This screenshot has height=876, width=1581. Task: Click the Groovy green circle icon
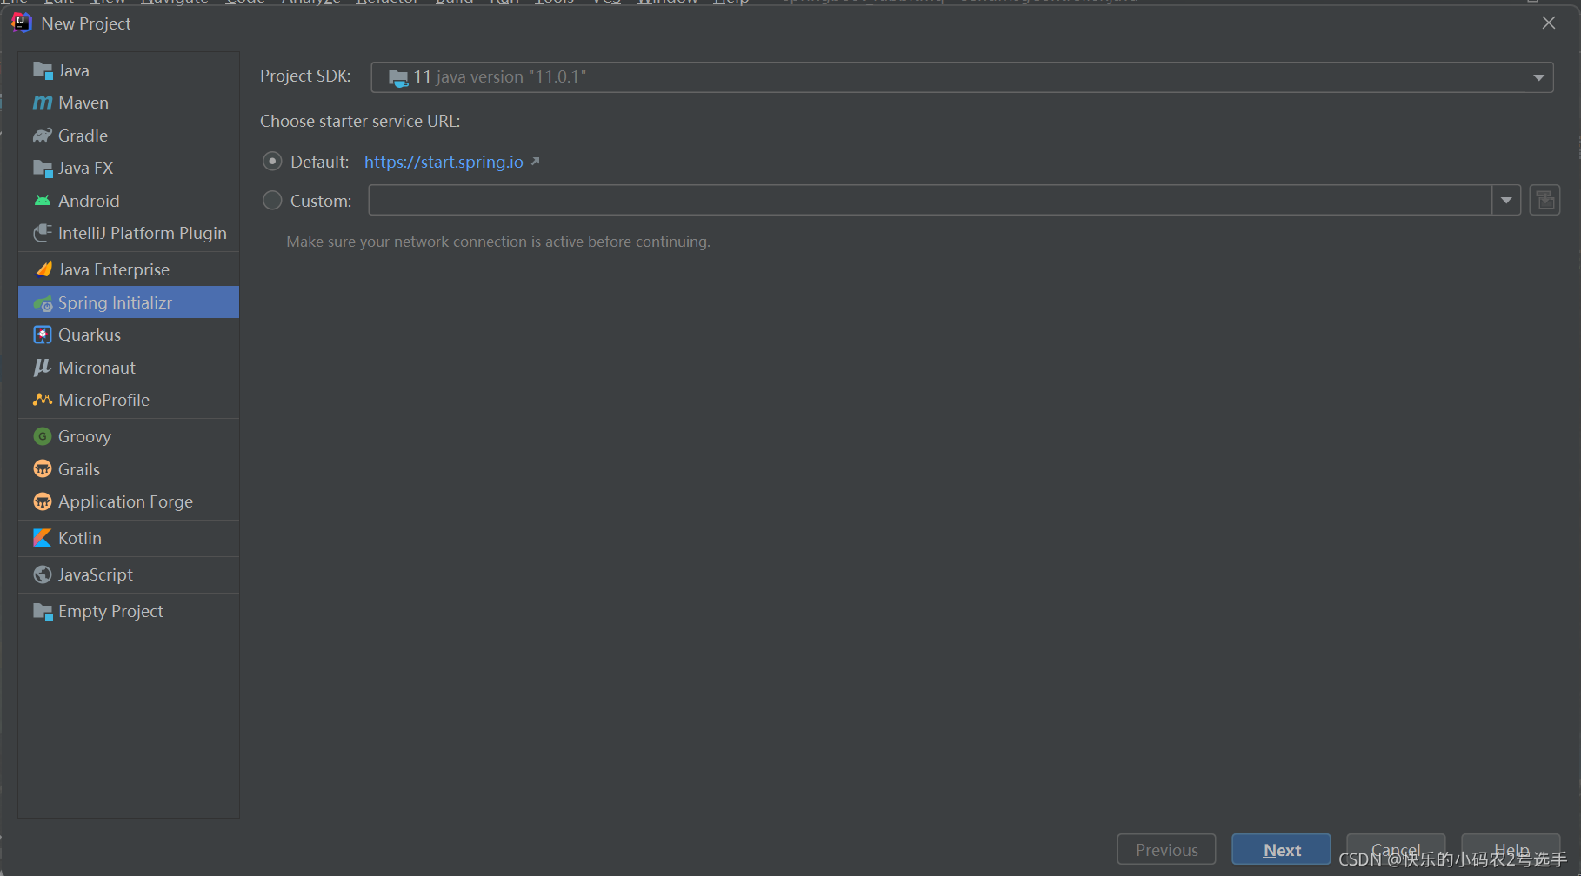point(43,436)
